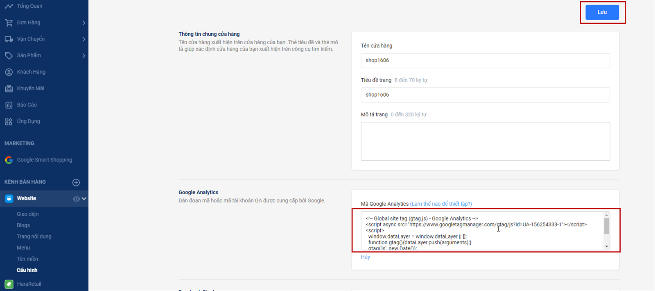Expand the Sản Phẩm submenu arrow
The image size is (655, 291).
84,55
